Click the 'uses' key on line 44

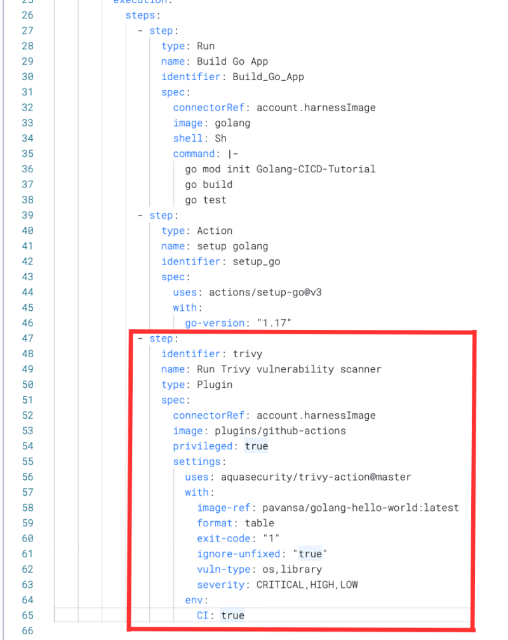tap(185, 292)
